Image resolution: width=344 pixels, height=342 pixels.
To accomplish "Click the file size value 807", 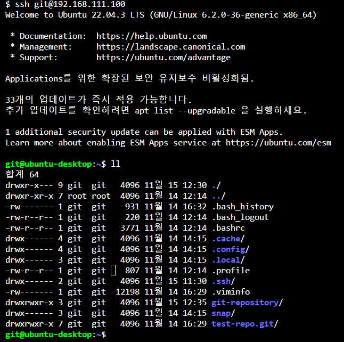I will (x=132, y=271).
